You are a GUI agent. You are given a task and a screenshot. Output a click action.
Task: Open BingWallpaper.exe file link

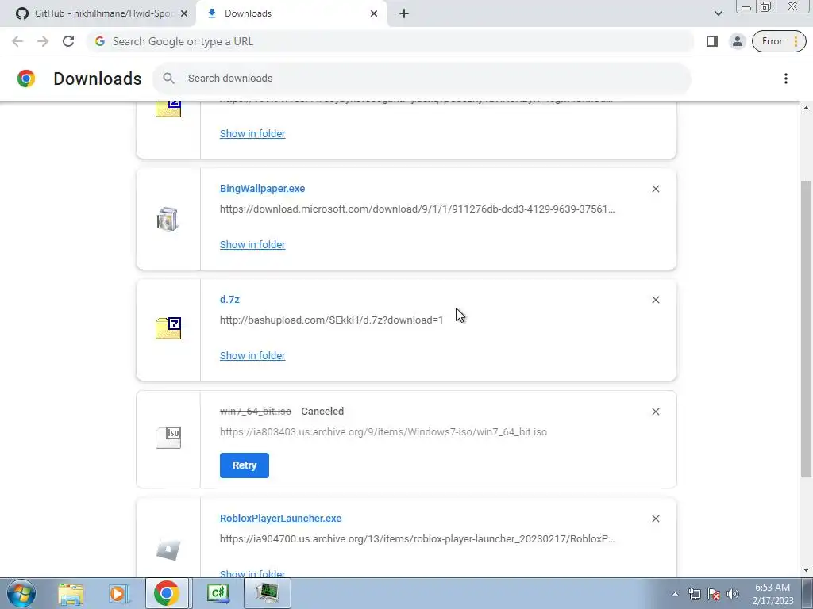coord(262,189)
